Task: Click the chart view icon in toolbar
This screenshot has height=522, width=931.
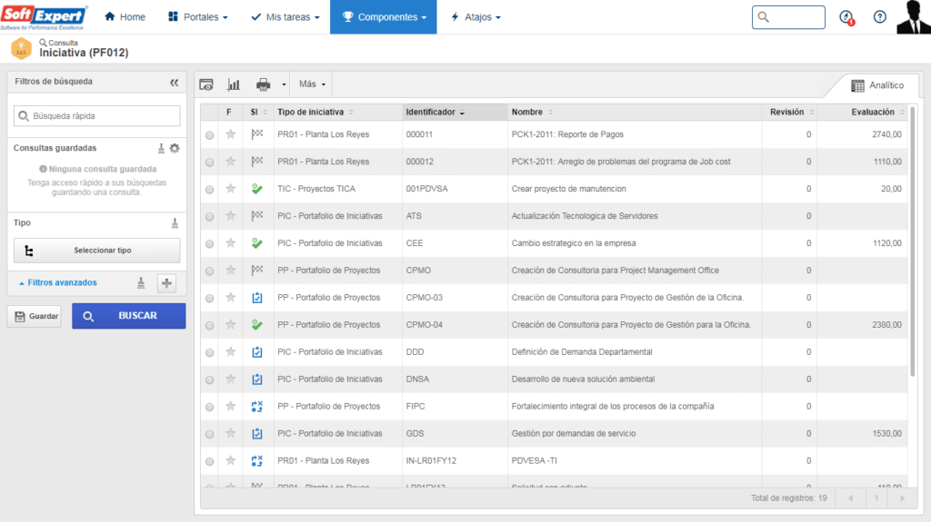Action: [x=234, y=84]
